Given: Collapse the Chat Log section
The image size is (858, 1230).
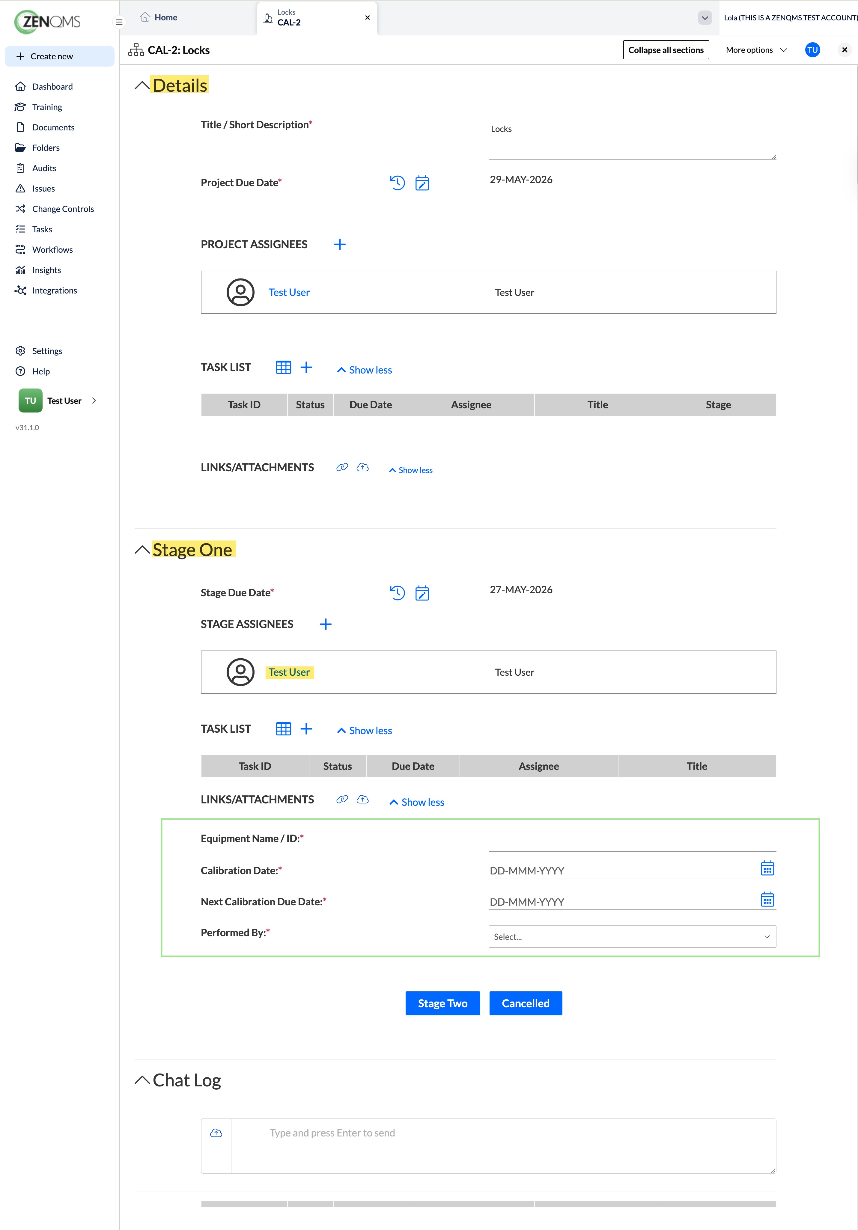Looking at the screenshot, I should 142,1080.
